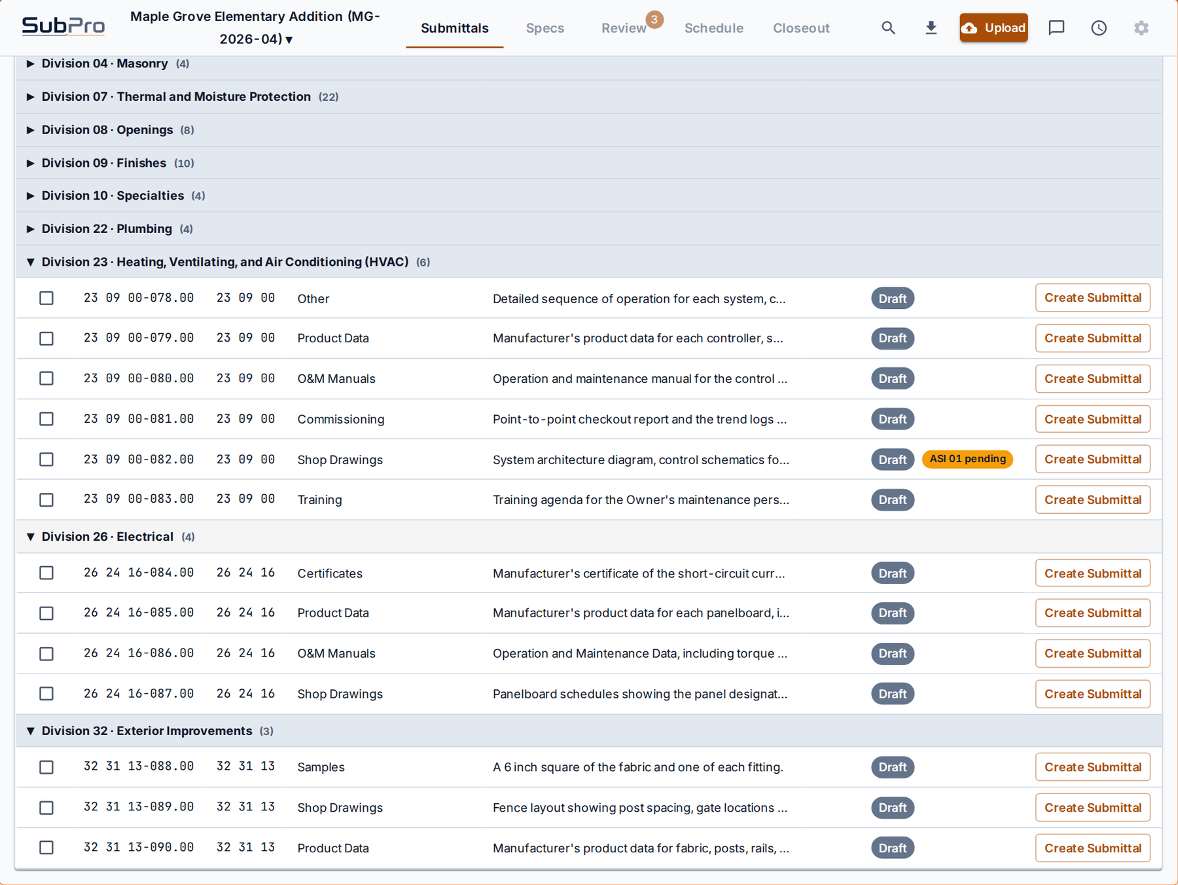
Task: Open the history clock icon
Action: [x=1099, y=27]
